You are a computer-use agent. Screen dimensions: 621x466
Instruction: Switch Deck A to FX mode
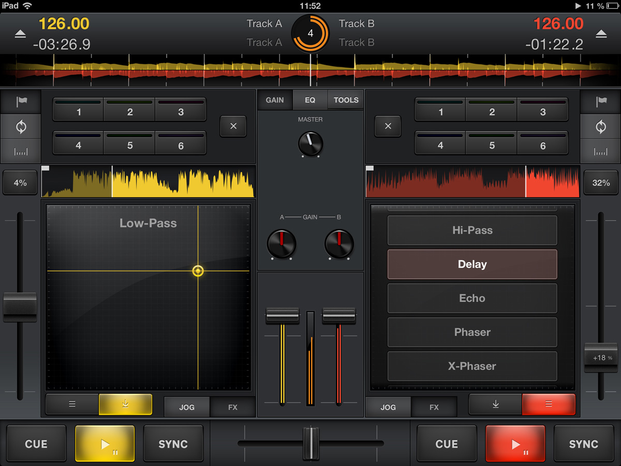tap(233, 407)
